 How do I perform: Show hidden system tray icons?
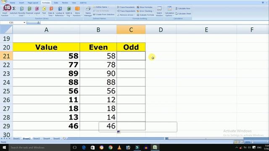tap(237, 147)
